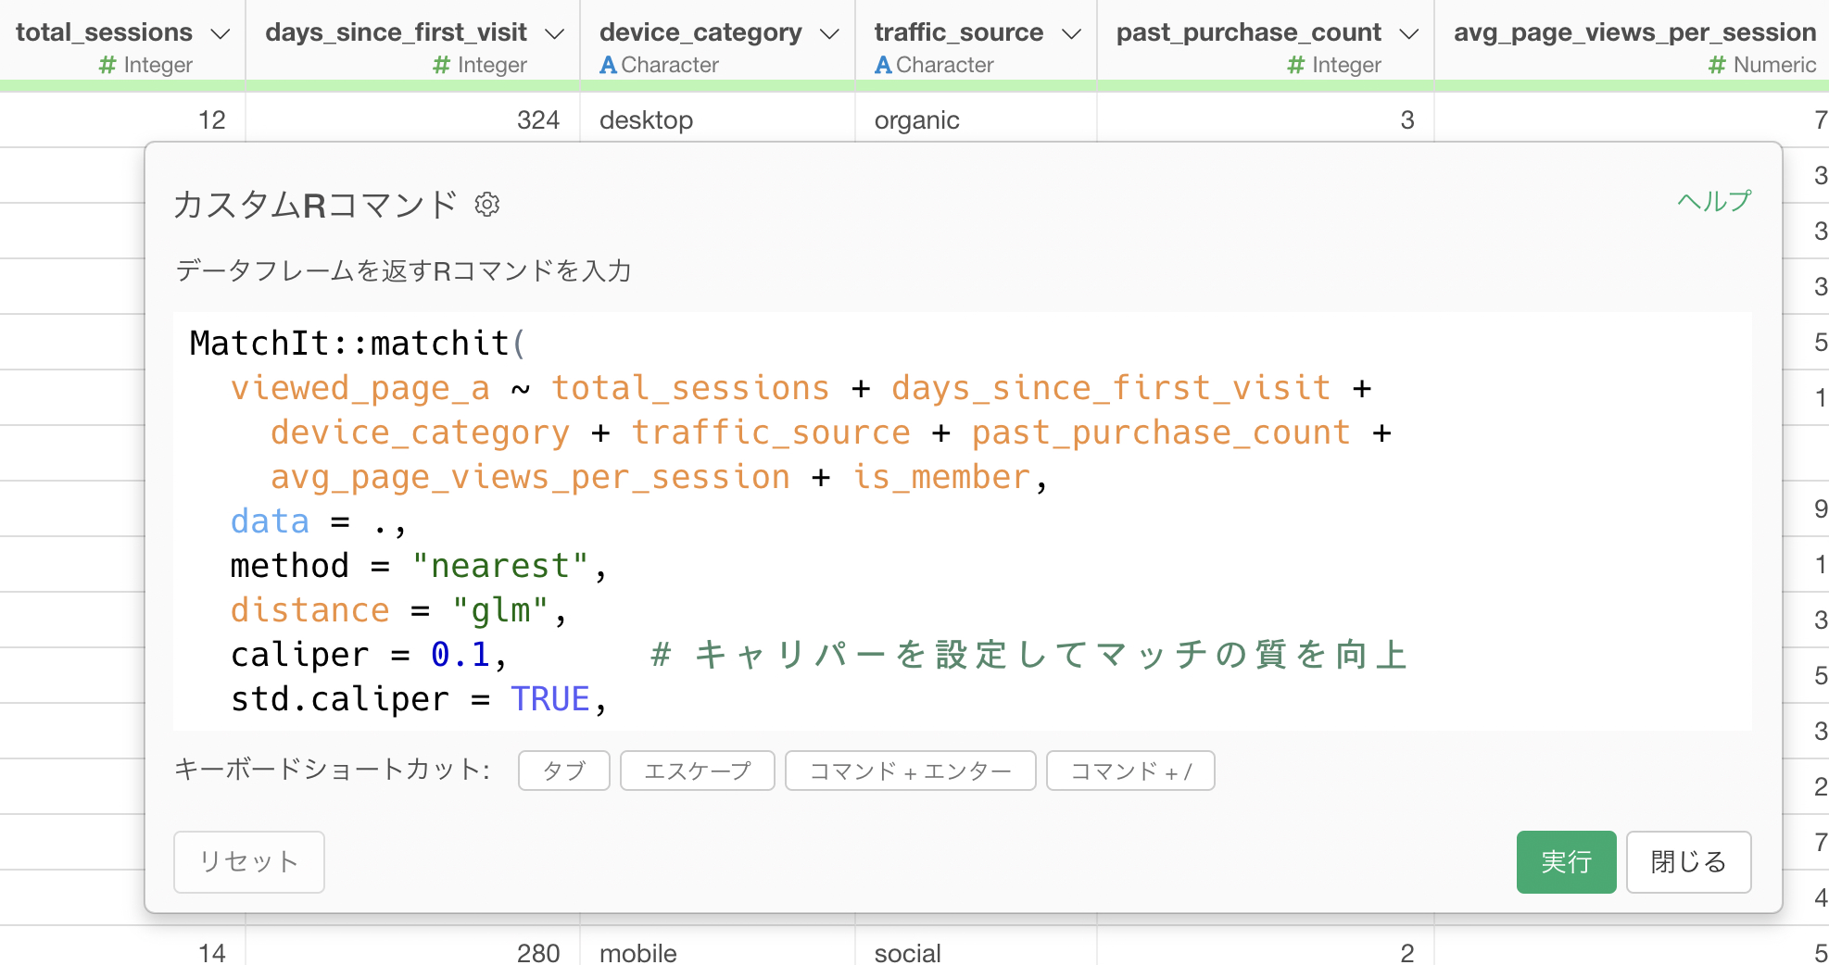
Task: Expand the traffic_source column menu
Action: tap(1071, 33)
